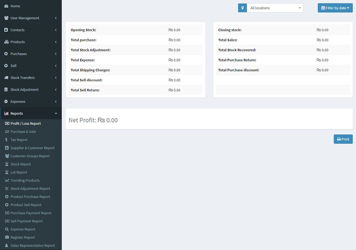Viewport: 356px width, 250px height.
Task: Click the Stock Transfers truck icon
Action: (x=6, y=78)
